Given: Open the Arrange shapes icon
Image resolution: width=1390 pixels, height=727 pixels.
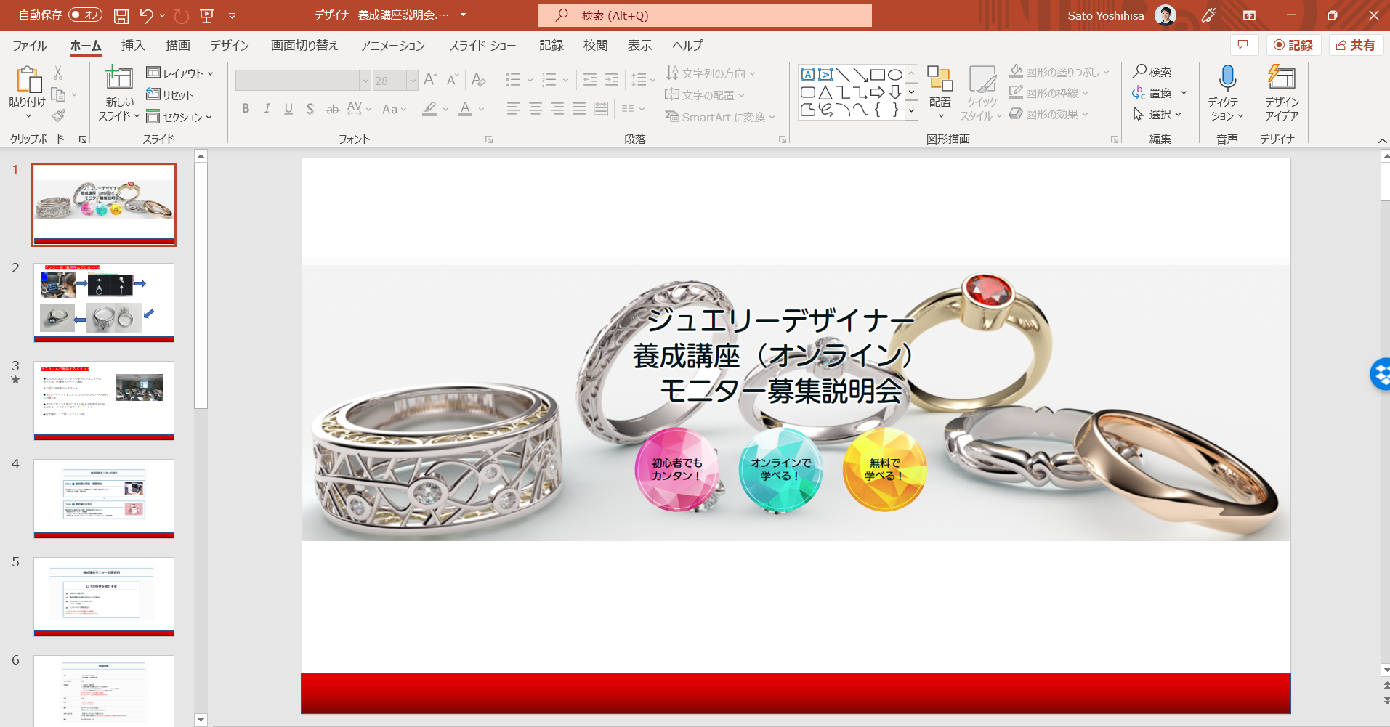Looking at the screenshot, I should 940,79.
